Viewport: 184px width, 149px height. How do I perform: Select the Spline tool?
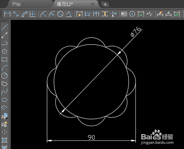click(x=4, y=92)
